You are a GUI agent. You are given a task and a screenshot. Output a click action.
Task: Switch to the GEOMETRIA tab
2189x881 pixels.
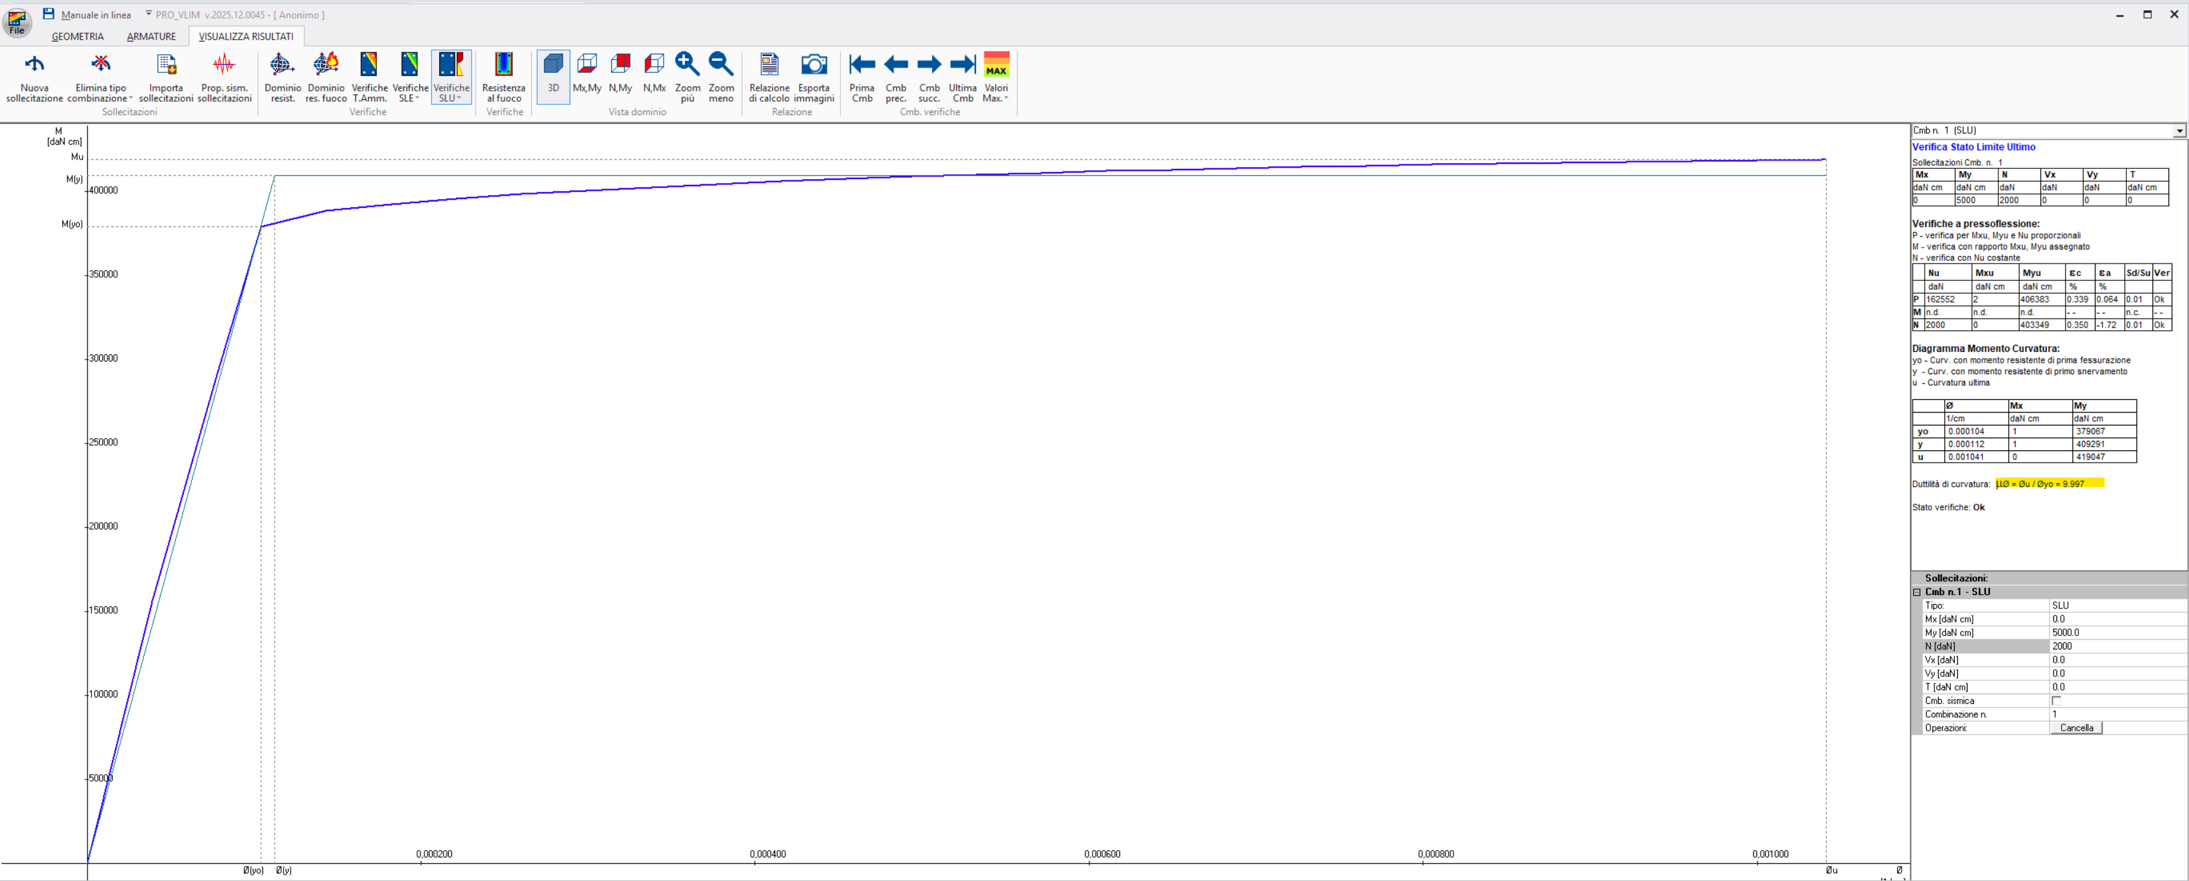tap(77, 36)
